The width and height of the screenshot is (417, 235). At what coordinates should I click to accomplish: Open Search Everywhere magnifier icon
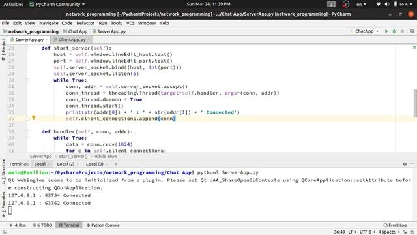coord(412,31)
